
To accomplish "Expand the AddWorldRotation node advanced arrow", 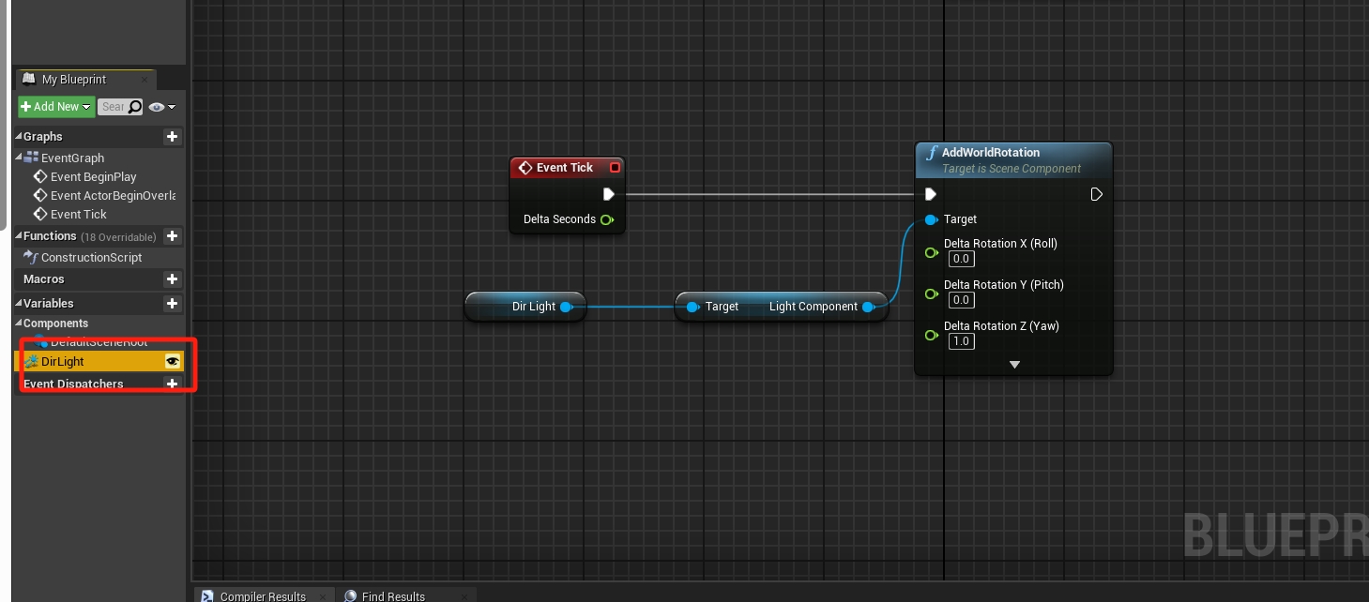I will pos(1013,365).
